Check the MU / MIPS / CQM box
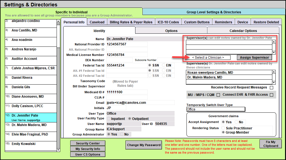Image resolution: width=286 pixels, height=160 pixels. (218, 95)
